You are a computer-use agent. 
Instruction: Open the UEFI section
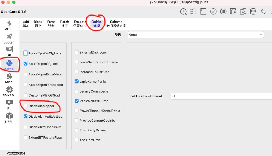pyautogui.click(x=9, y=118)
